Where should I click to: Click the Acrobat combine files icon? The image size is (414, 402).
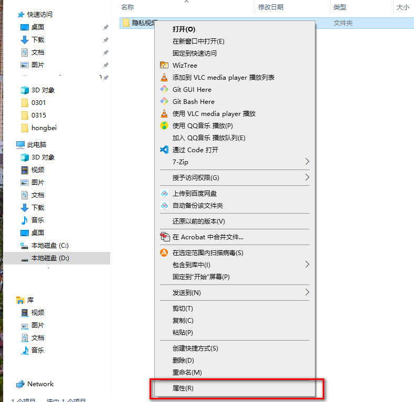coord(165,237)
